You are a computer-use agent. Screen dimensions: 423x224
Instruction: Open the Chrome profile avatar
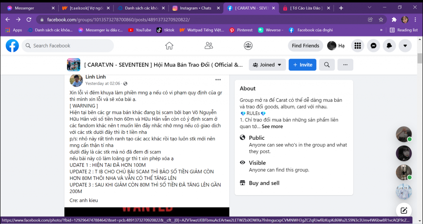click(x=405, y=19)
